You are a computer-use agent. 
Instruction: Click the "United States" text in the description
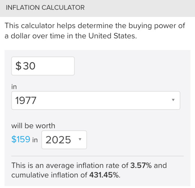(112, 36)
